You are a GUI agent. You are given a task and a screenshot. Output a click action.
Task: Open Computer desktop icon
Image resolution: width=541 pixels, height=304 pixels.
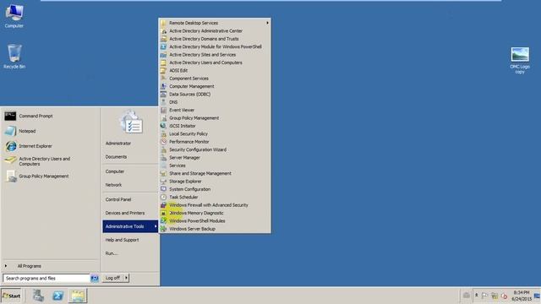click(x=14, y=16)
